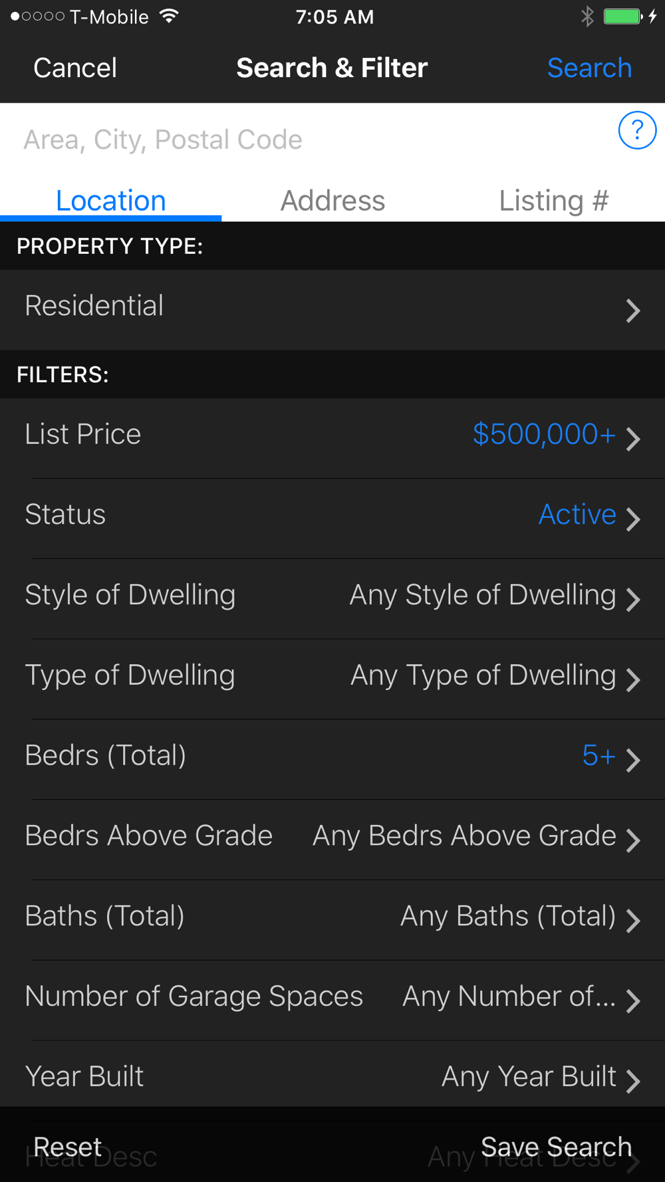Switch to the Listing # tab

point(553,201)
